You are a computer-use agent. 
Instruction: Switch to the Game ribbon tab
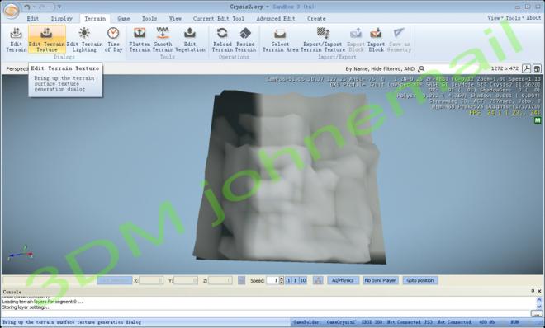pyautogui.click(x=123, y=19)
